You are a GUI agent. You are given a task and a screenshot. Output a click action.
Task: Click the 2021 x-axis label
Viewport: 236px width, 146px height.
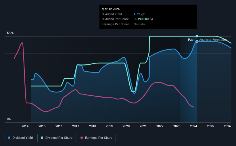[143, 126]
